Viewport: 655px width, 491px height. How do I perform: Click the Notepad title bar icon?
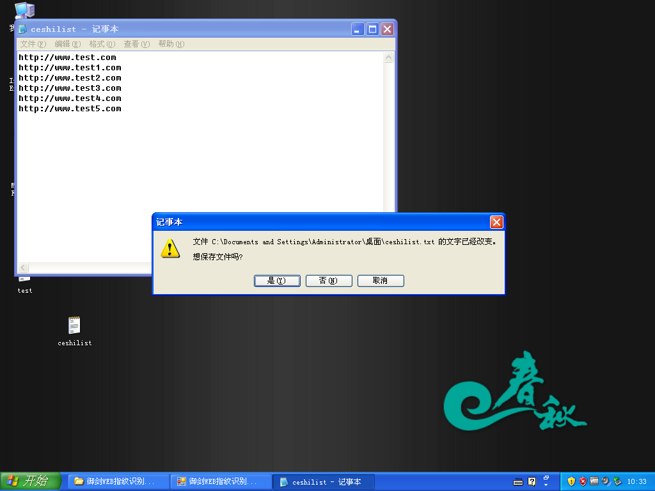[22, 29]
